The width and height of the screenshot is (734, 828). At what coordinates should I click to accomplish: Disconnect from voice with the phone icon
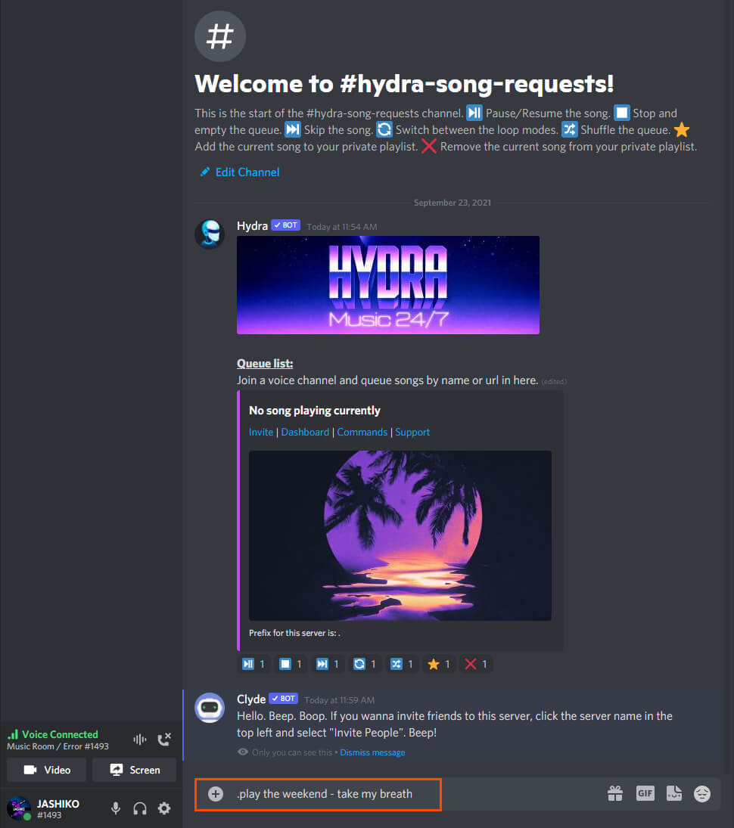[x=164, y=740]
